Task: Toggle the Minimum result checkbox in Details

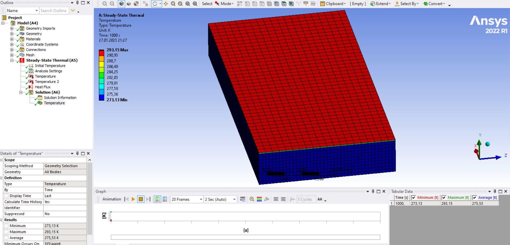Action: pyautogui.click(x=6, y=226)
